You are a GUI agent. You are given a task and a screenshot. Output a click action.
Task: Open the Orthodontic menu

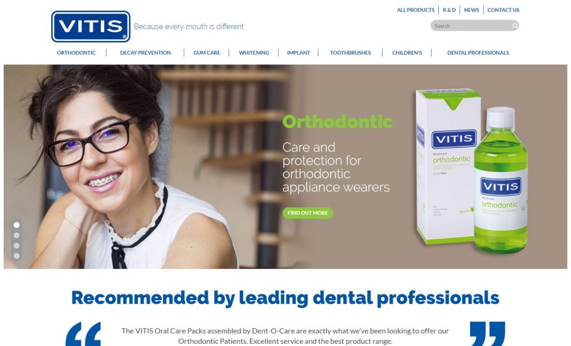coord(76,52)
